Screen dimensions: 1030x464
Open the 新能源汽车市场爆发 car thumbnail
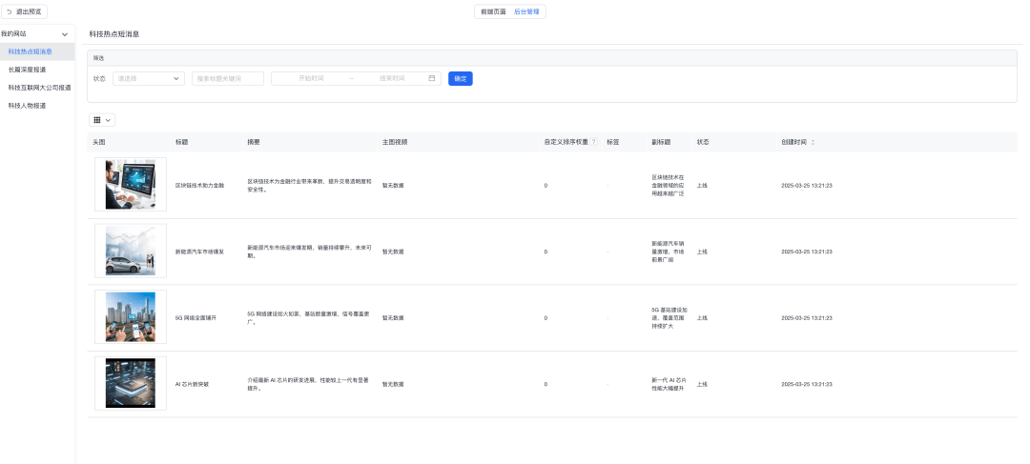coord(131,252)
